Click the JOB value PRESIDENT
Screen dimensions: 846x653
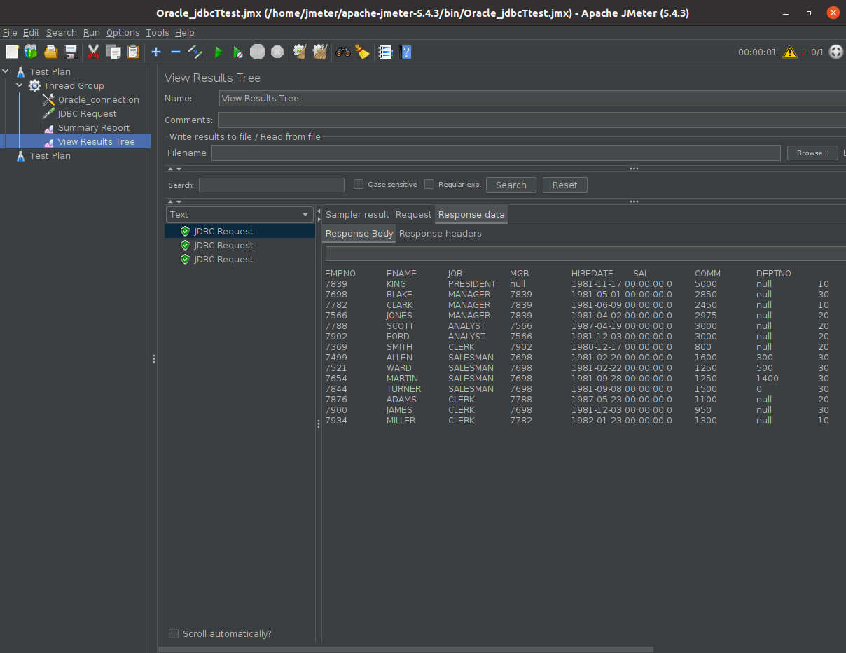[x=472, y=284]
